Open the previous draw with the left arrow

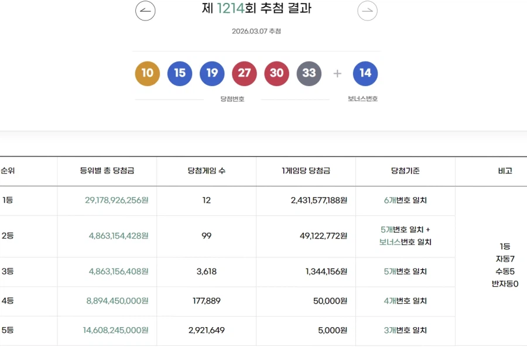point(144,11)
